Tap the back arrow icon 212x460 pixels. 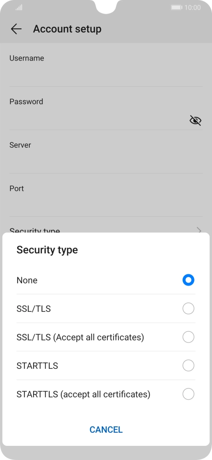click(x=16, y=29)
